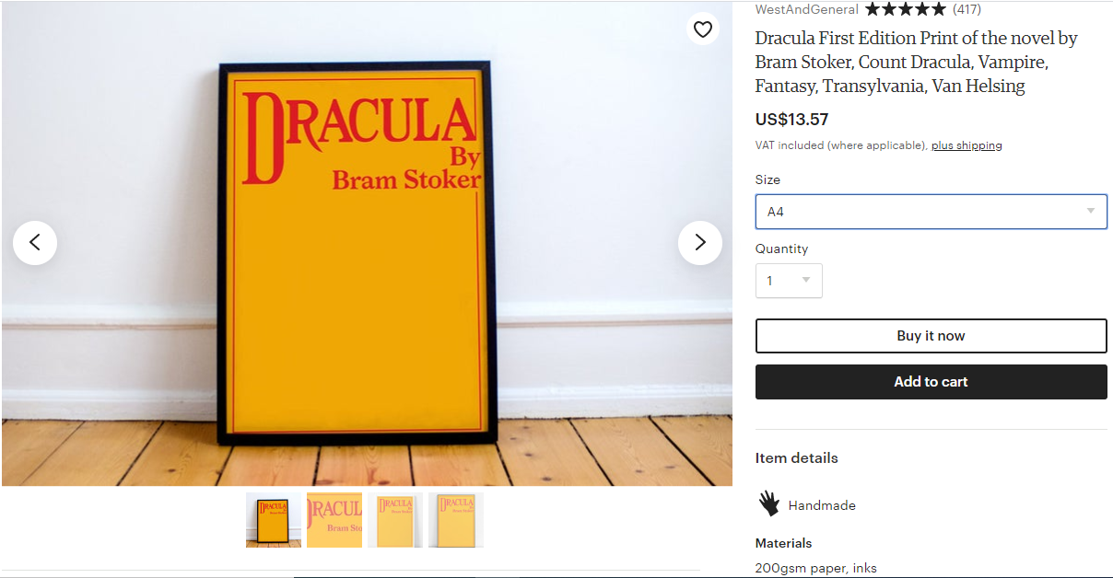Open the Quantity dropdown
Viewport: 1113px width, 578px height.
789,281
